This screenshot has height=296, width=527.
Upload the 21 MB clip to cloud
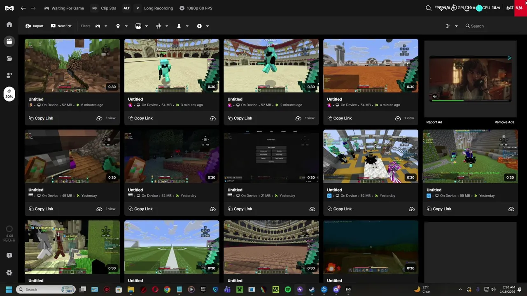[x=312, y=209]
